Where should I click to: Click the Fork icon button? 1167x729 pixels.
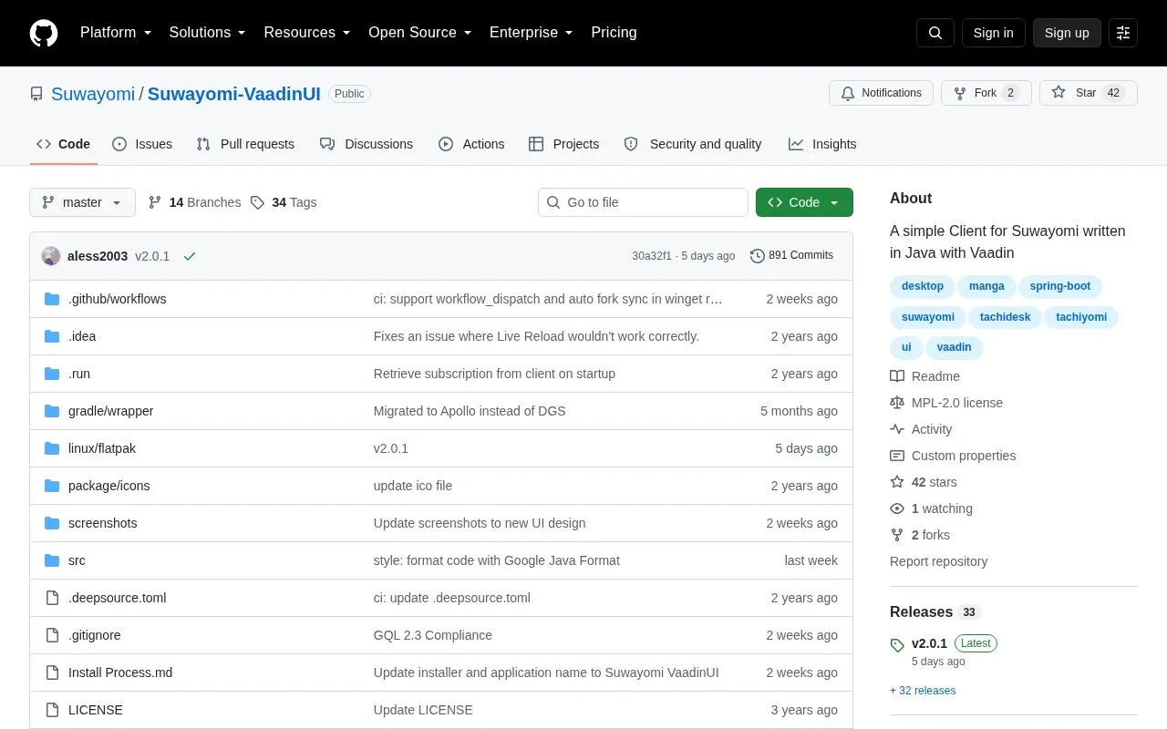click(x=986, y=93)
